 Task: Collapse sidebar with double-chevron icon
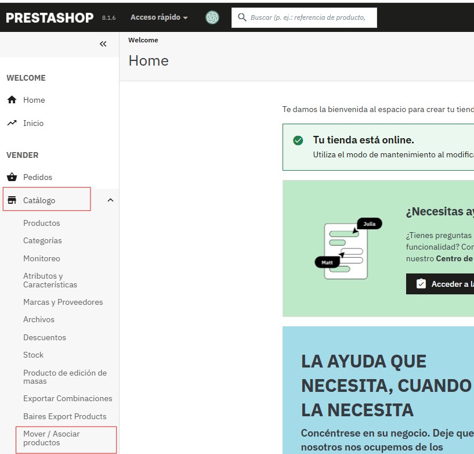tap(103, 44)
